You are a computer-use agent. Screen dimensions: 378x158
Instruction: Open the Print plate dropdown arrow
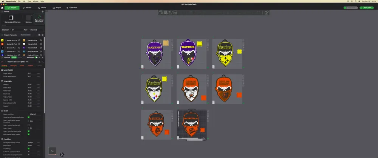click(x=361, y=8)
